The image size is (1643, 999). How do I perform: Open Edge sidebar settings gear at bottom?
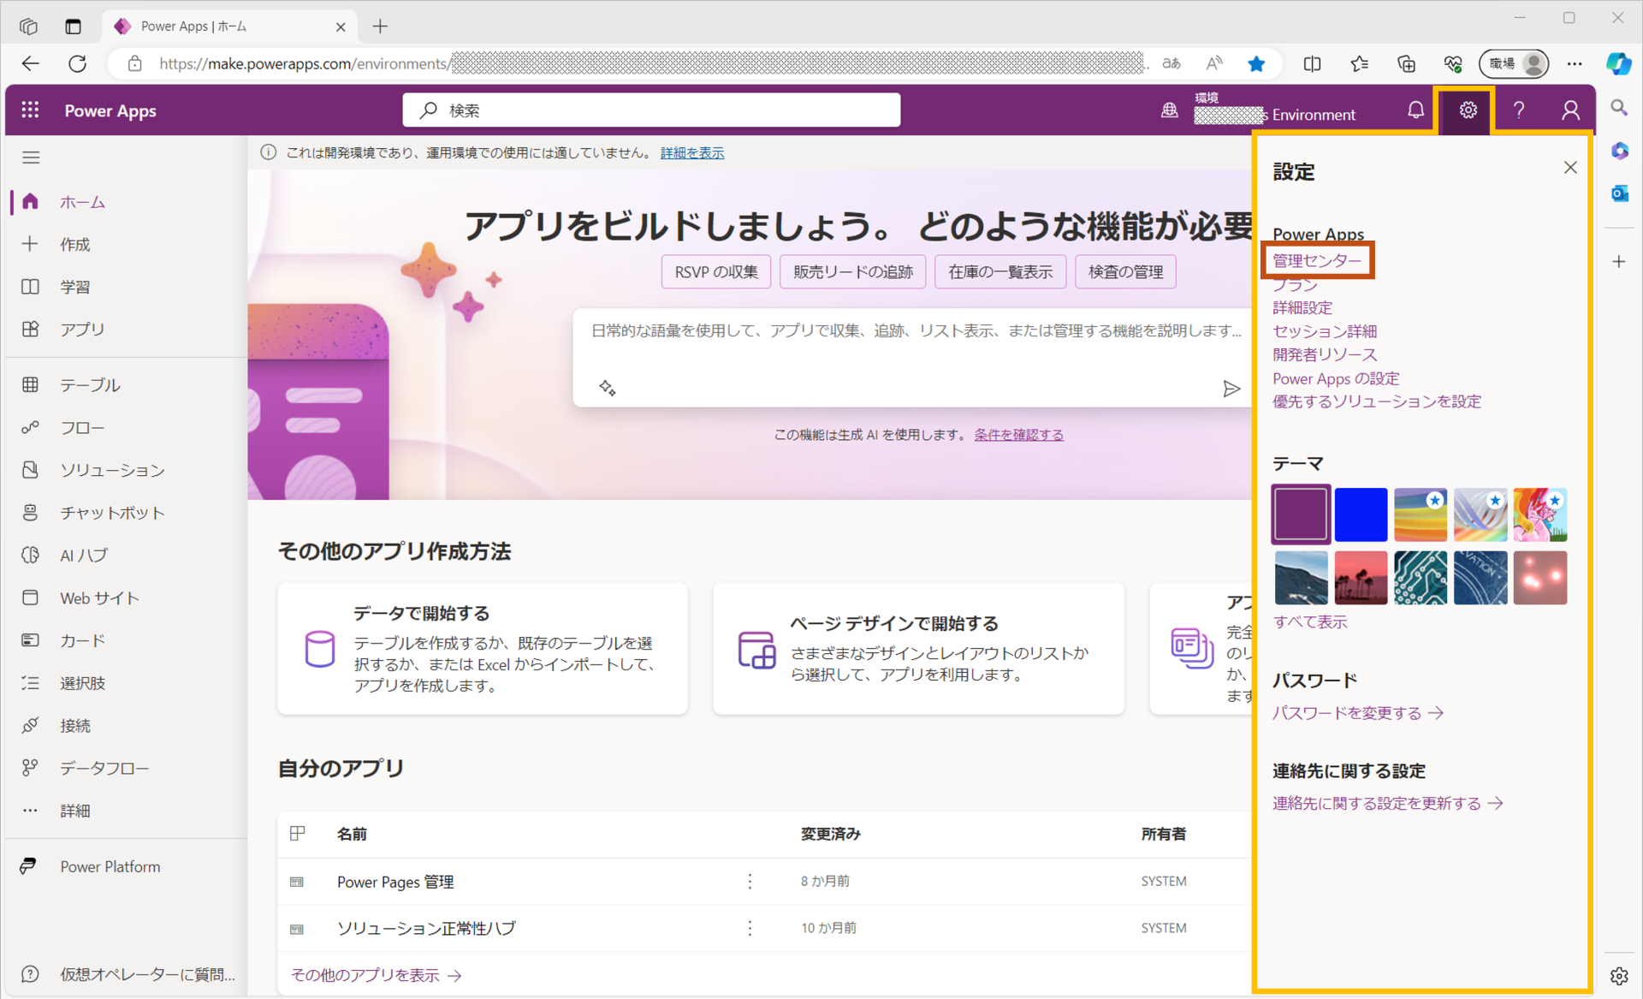1619,976
